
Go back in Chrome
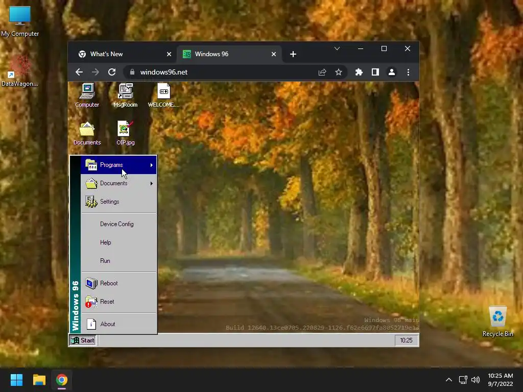click(x=79, y=72)
